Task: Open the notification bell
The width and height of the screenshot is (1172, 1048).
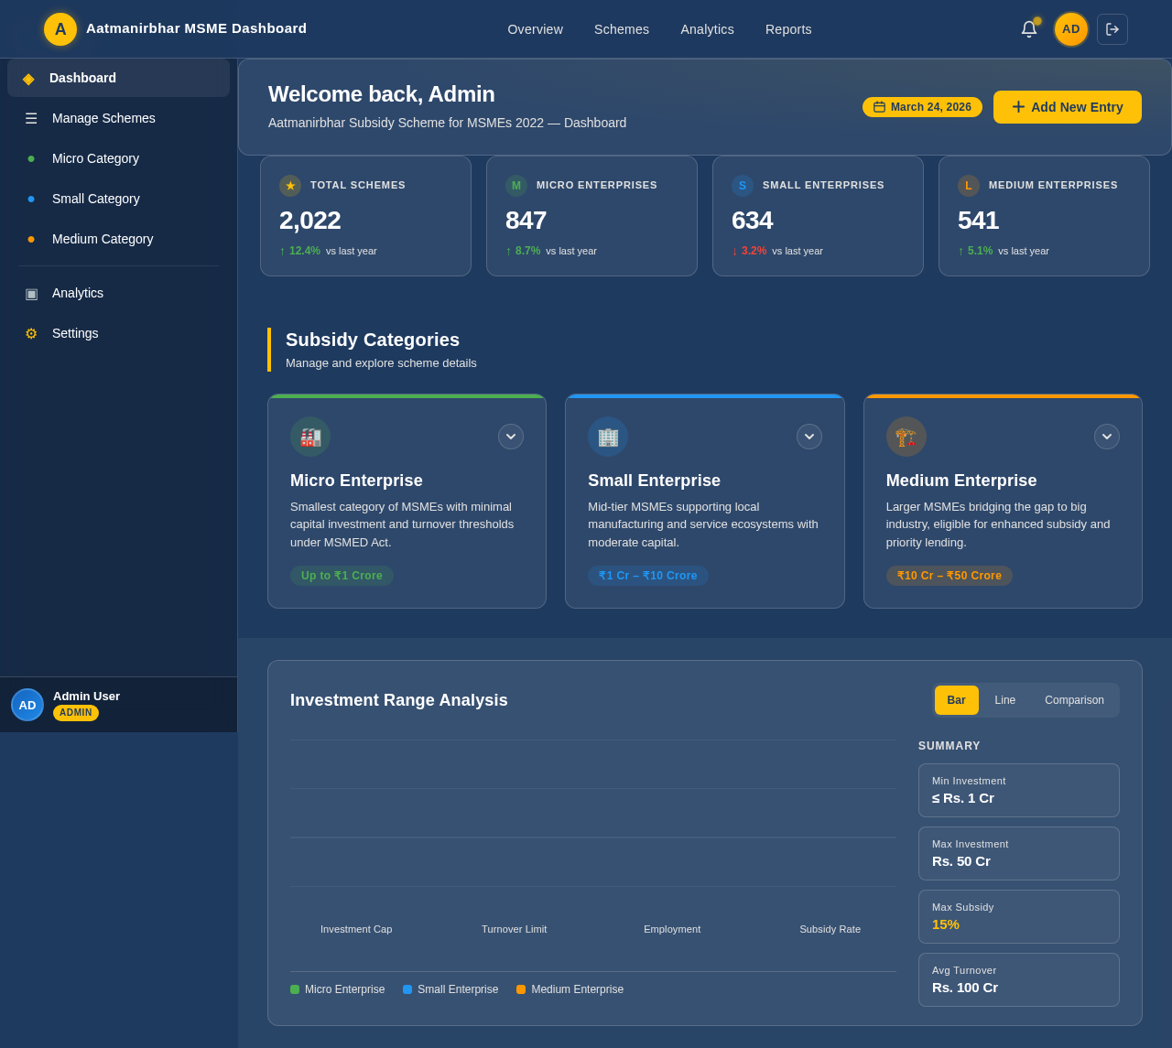Action: tap(1026, 28)
